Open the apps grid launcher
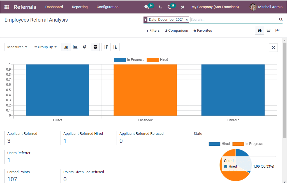Screen dimensions: 287x183 click(6, 7)
